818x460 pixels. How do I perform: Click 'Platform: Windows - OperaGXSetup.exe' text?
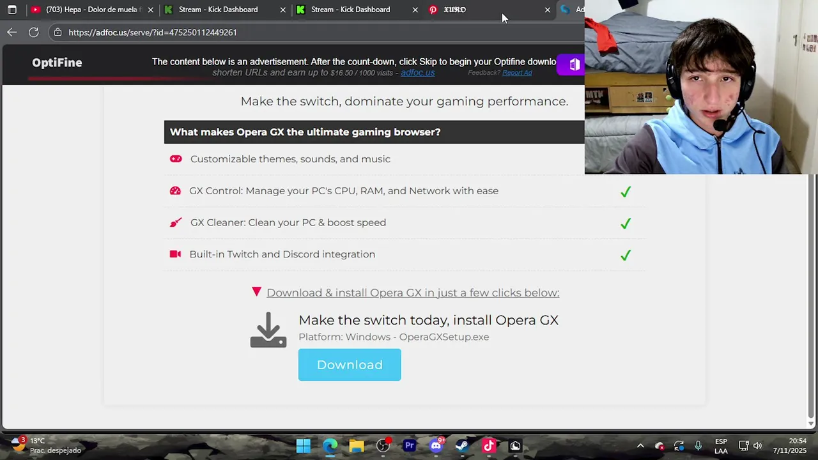(394, 337)
